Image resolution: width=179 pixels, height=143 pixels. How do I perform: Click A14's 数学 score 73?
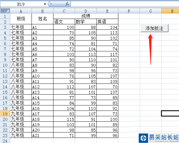(x=86, y=98)
